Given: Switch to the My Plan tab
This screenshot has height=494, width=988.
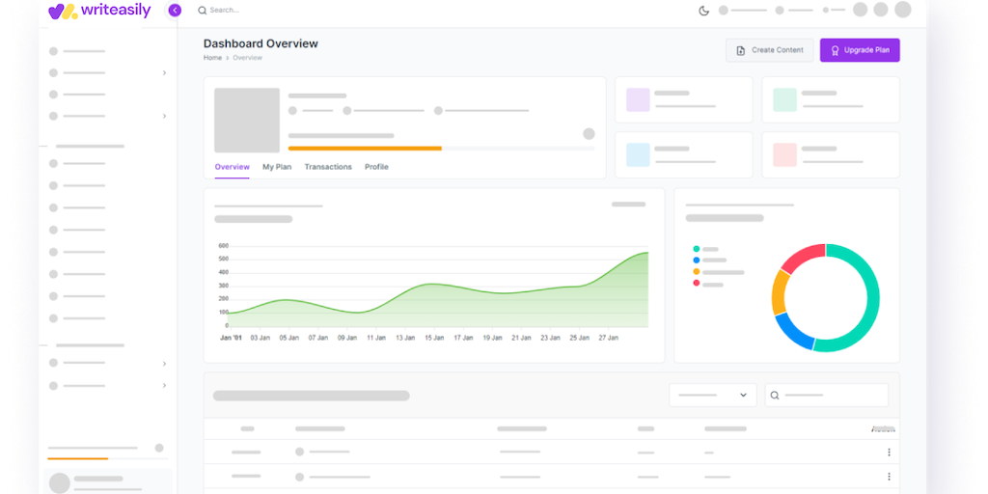Looking at the screenshot, I should tap(277, 167).
